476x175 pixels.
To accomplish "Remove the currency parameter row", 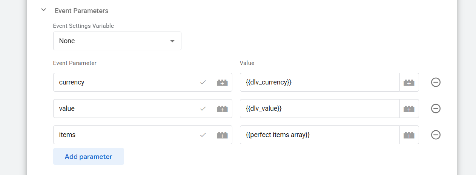I will coord(436,82).
